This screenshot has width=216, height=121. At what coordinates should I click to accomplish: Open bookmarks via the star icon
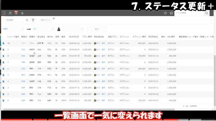(x=22, y=13)
